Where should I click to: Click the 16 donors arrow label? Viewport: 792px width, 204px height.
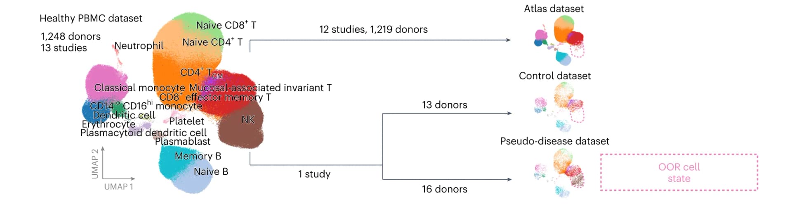pyautogui.click(x=445, y=189)
